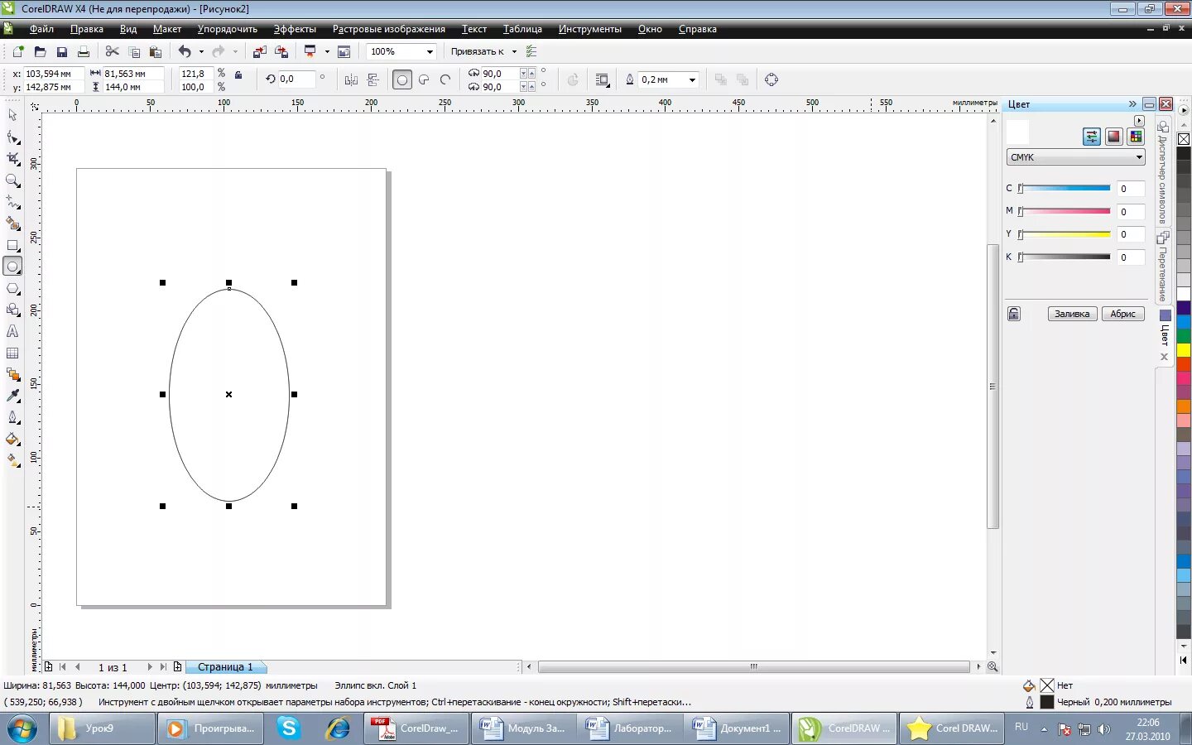Adjust the Cyan (C) slider
Viewport: 1192px width, 745px height.
1065,189
